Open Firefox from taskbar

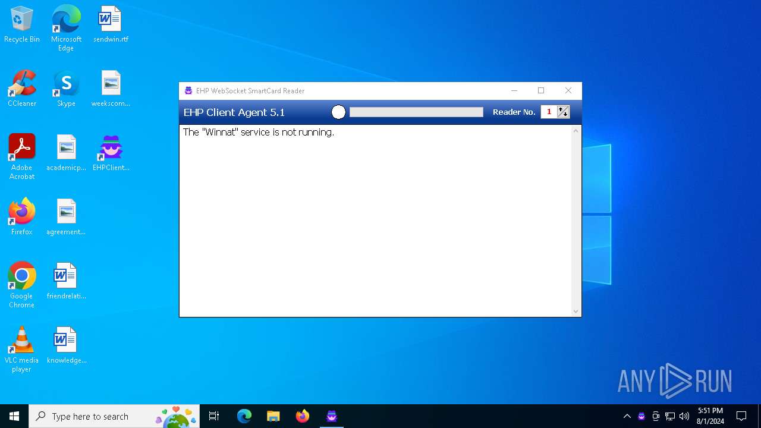(303, 416)
